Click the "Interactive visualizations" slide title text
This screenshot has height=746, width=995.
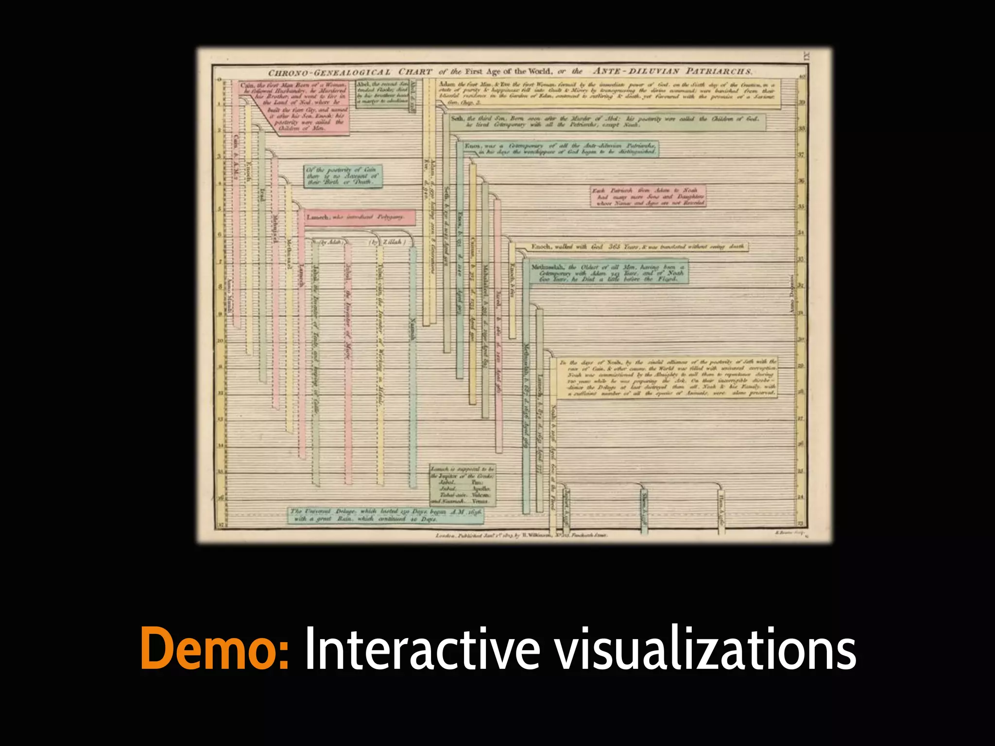click(x=580, y=649)
